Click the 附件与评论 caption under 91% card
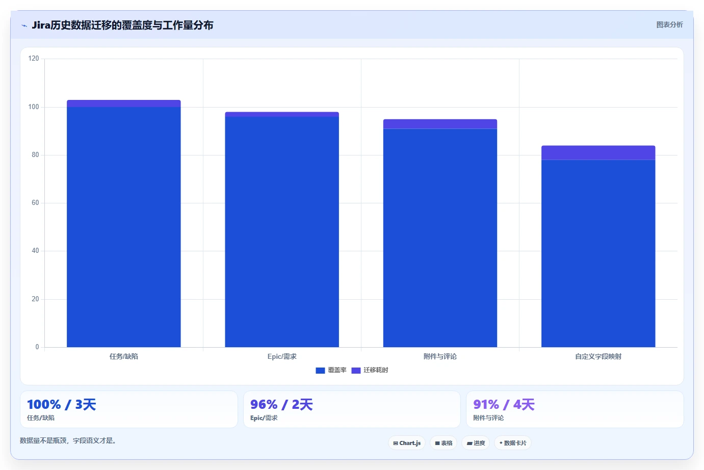This screenshot has height=470, width=704. (x=488, y=418)
